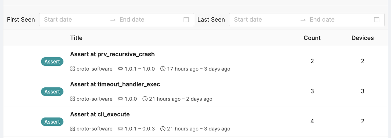Click the Title column header
This screenshot has width=391, height=138.
(76, 38)
